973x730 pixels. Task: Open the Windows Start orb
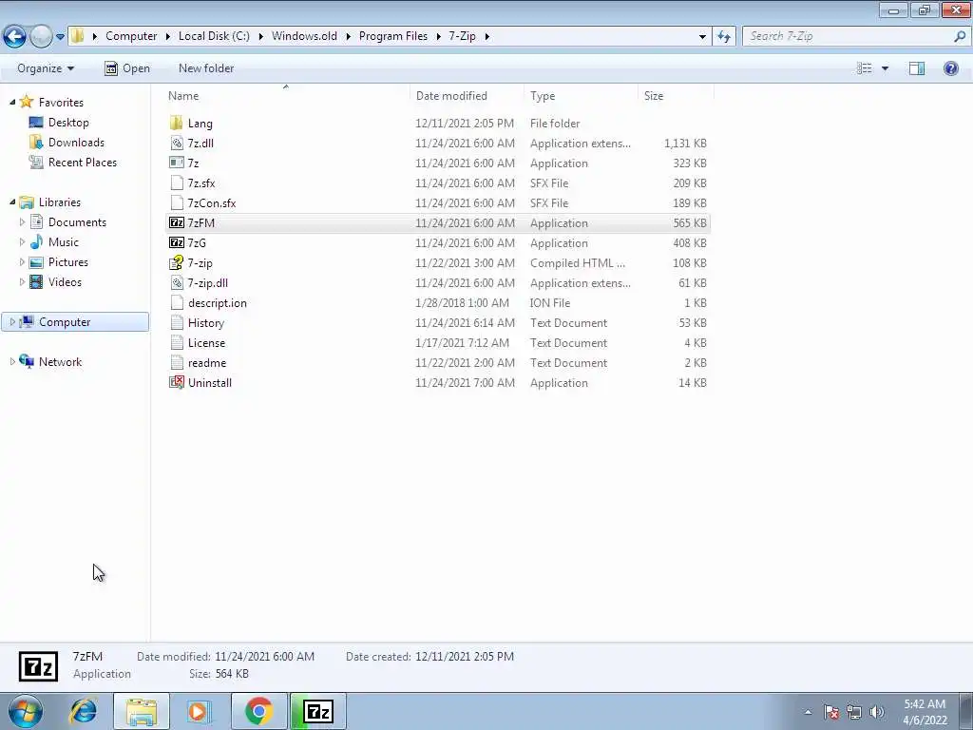25,711
